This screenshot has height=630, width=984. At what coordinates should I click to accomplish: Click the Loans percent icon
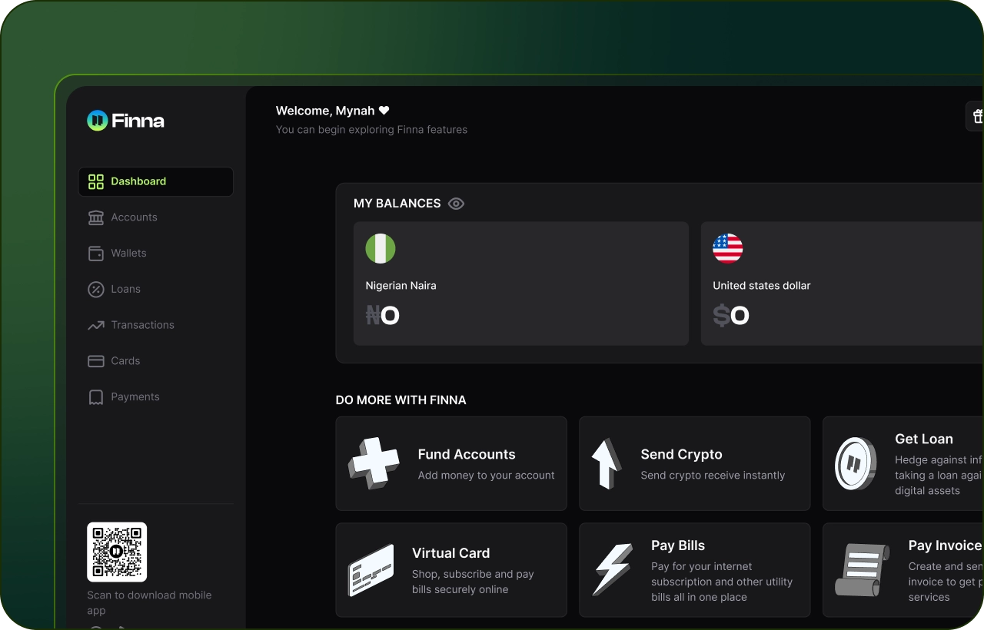tap(96, 290)
